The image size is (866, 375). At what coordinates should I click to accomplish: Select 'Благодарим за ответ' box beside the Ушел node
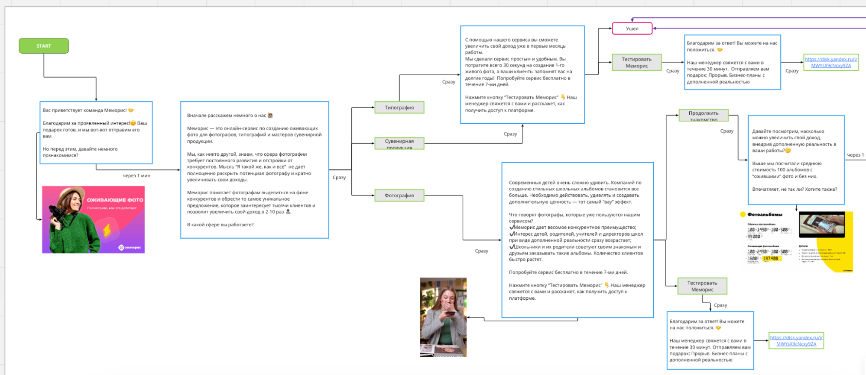(x=733, y=62)
